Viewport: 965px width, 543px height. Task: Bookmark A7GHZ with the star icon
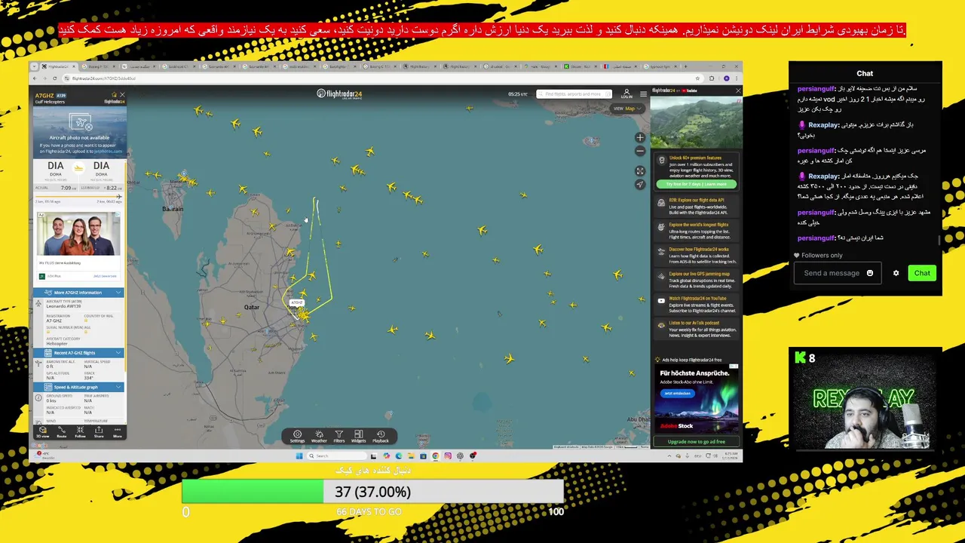click(113, 96)
